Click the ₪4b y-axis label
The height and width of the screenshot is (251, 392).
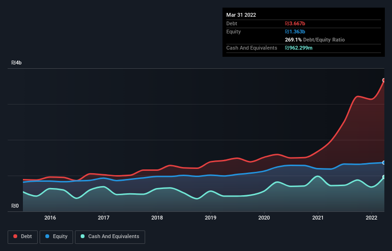point(17,63)
